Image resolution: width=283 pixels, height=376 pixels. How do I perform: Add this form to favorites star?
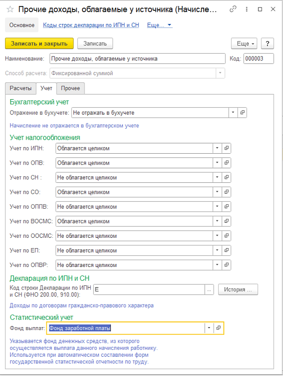[x=9, y=9]
